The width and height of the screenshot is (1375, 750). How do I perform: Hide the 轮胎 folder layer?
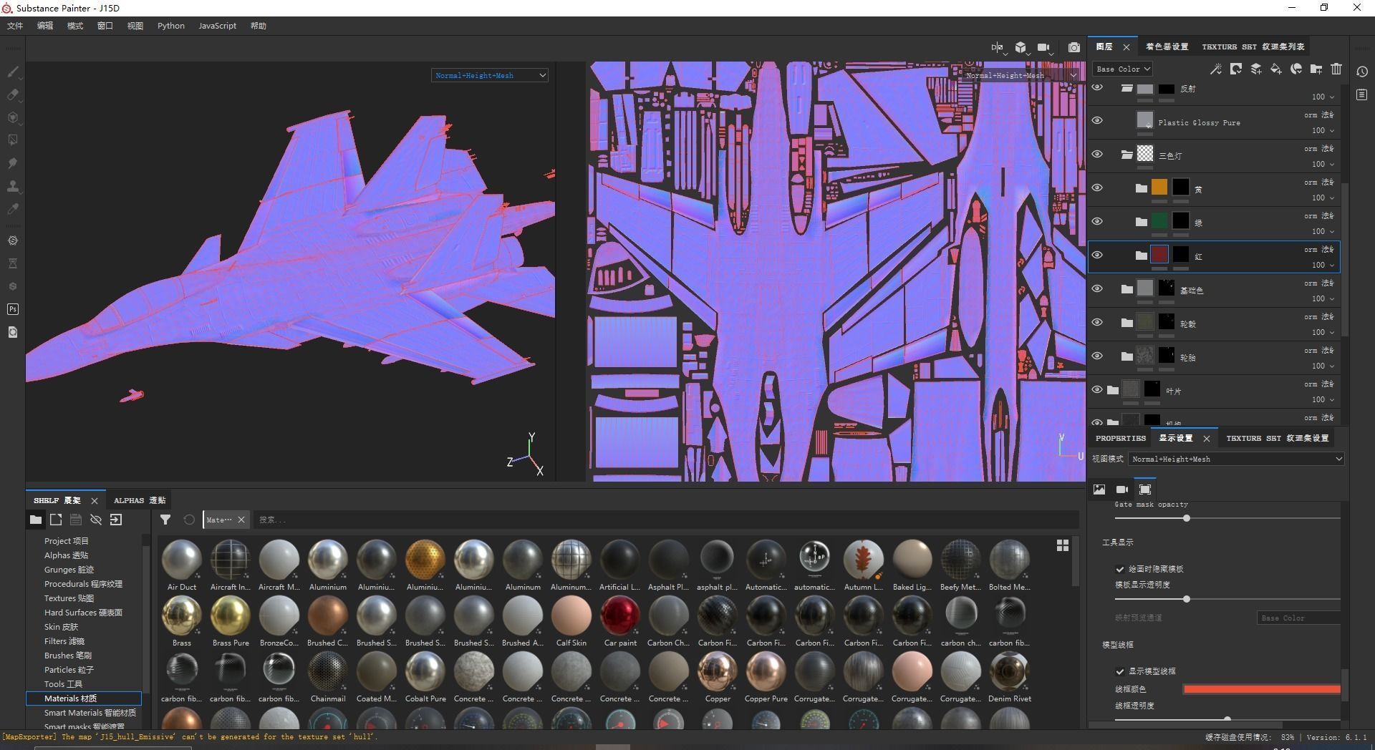click(1097, 356)
